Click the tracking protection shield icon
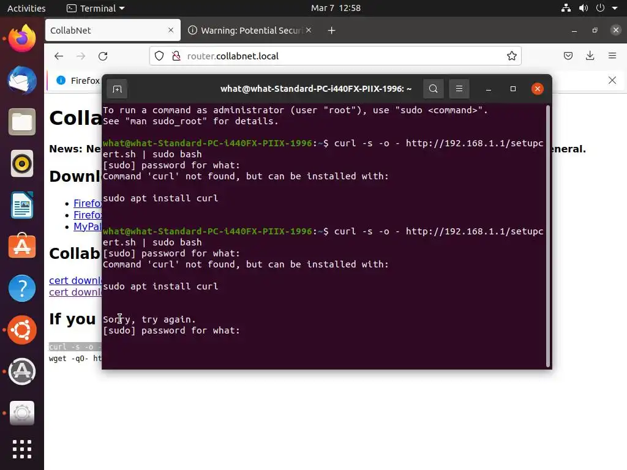The width and height of the screenshot is (627, 470). tap(159, 56)
